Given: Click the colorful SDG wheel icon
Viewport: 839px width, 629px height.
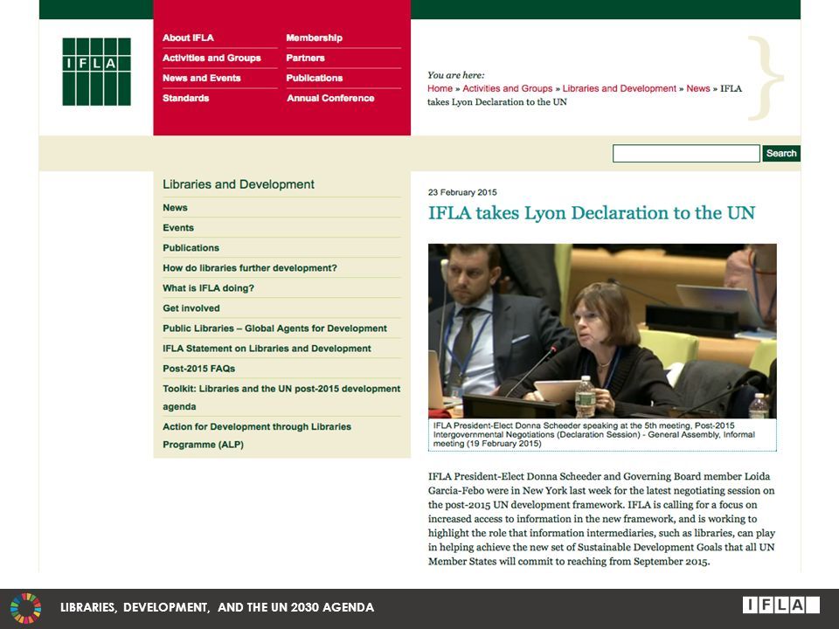Looking at the screenshot, I should [25, 608].
